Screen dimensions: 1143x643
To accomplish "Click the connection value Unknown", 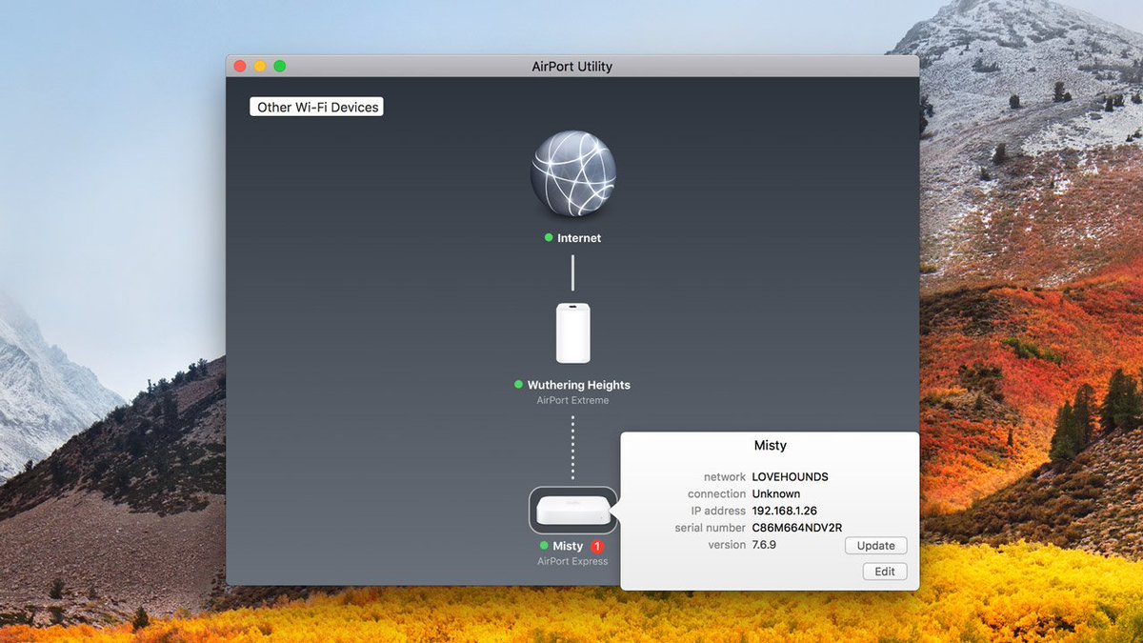I will [775, 493].
